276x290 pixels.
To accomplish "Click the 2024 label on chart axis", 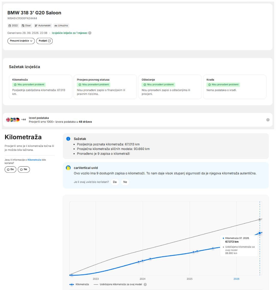I will [143, 279].
